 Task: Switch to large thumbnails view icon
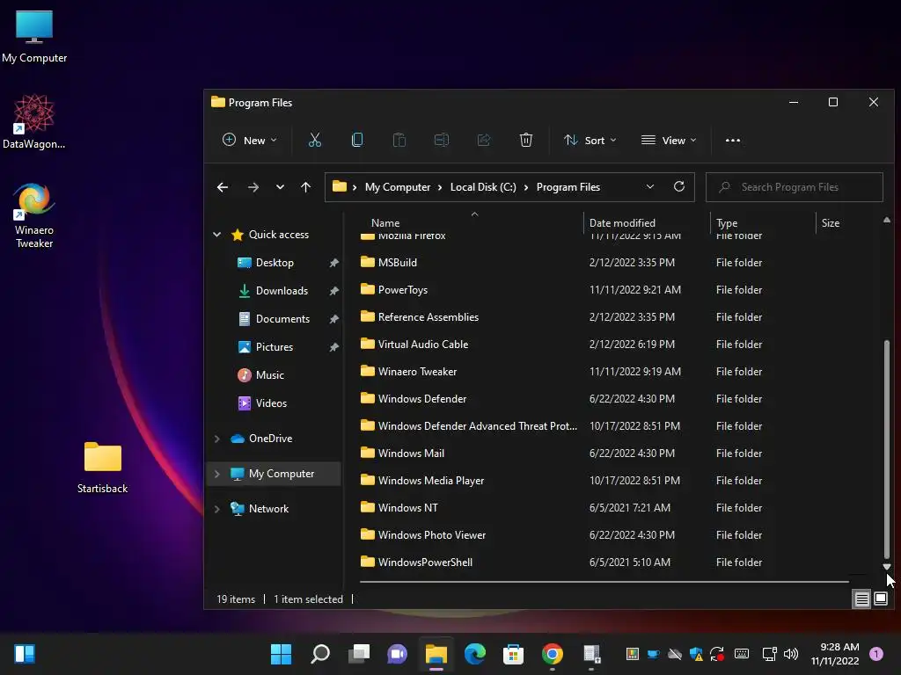(x=880, y=599)
